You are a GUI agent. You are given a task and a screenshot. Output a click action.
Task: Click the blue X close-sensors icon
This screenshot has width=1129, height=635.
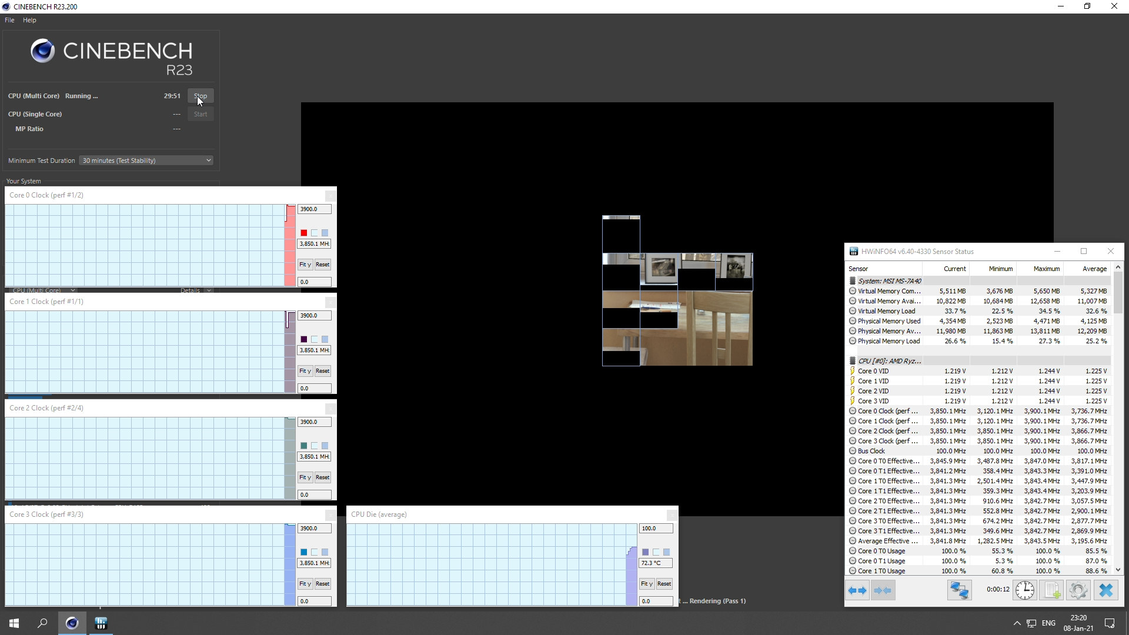click(x=1106, y=590)
